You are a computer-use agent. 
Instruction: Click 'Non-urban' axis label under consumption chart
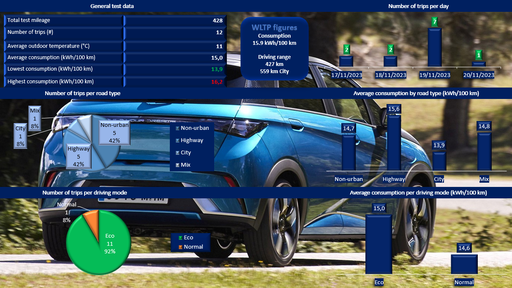(x=349, y=179)
